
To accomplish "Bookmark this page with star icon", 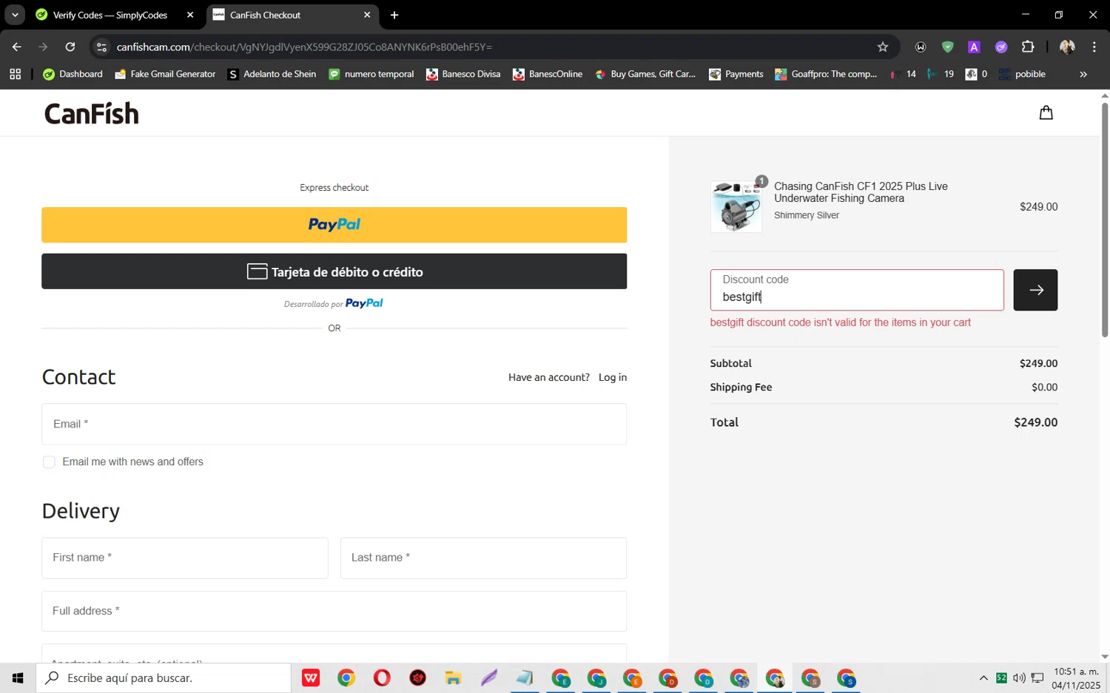I will (x=882, y=47).
